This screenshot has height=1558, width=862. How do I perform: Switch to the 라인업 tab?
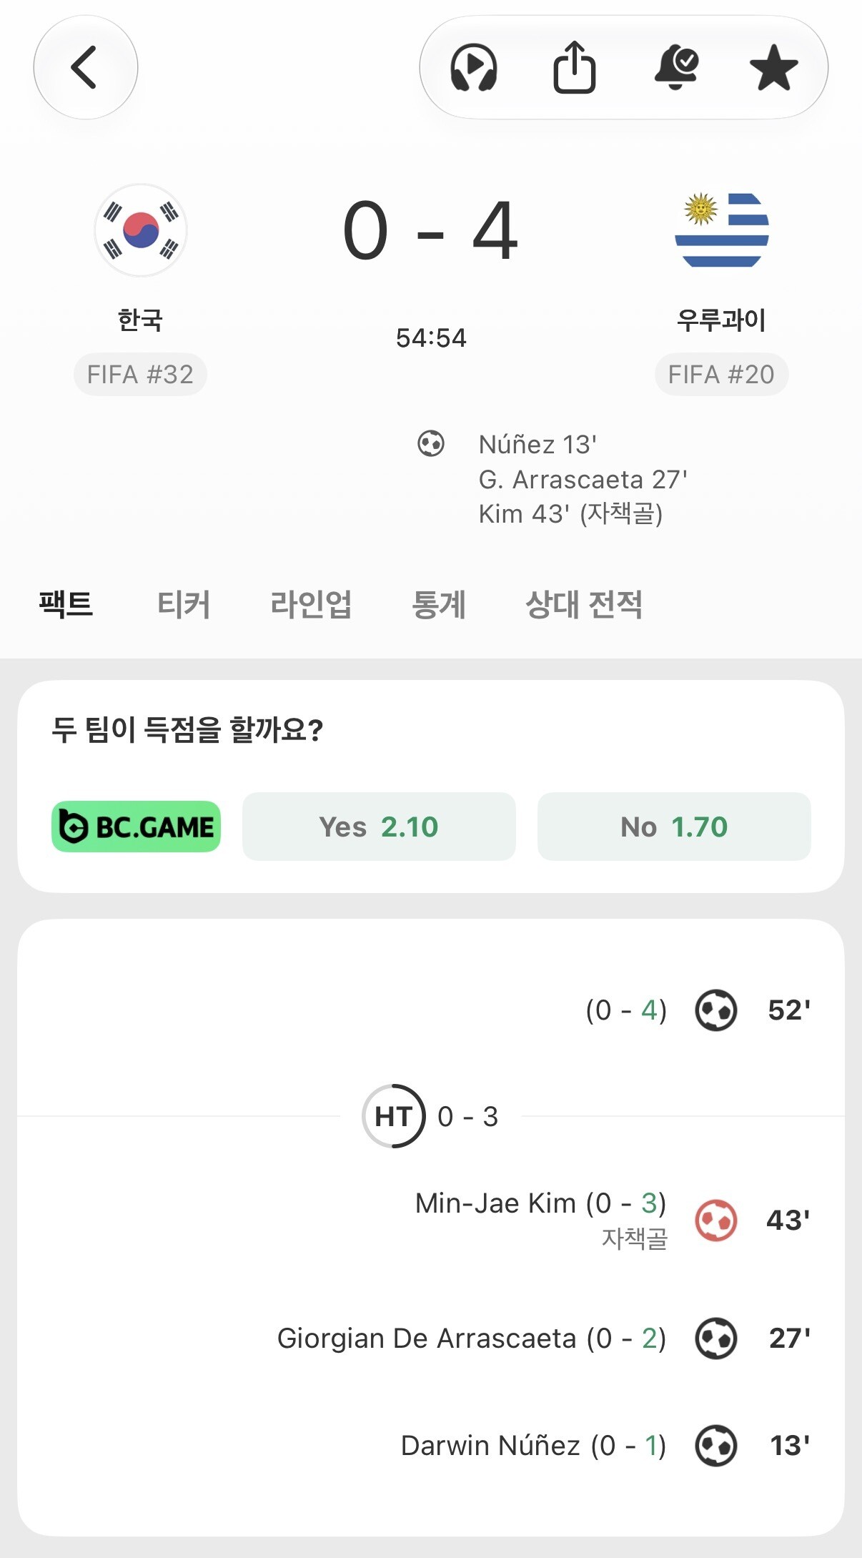311,605
